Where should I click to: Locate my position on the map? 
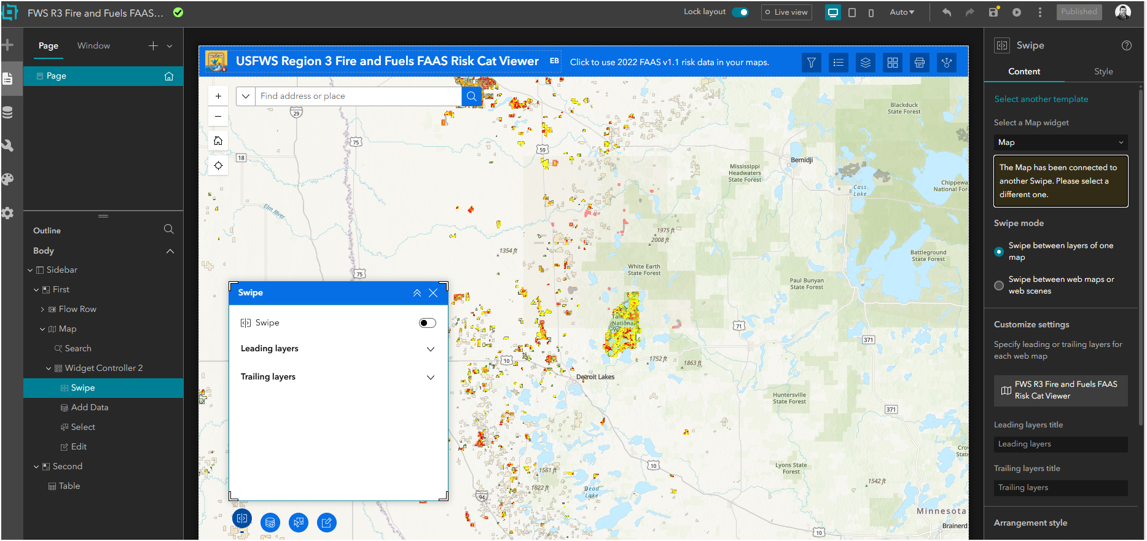tap(218, 165)
